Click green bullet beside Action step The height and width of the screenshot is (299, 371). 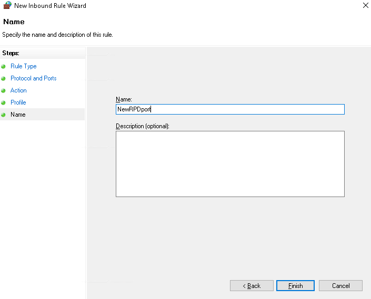click(x=4, y=91)
